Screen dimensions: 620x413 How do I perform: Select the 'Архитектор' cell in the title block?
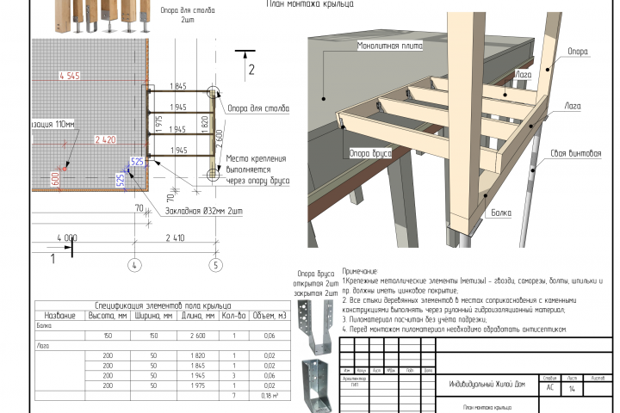[x=354, y=379]
